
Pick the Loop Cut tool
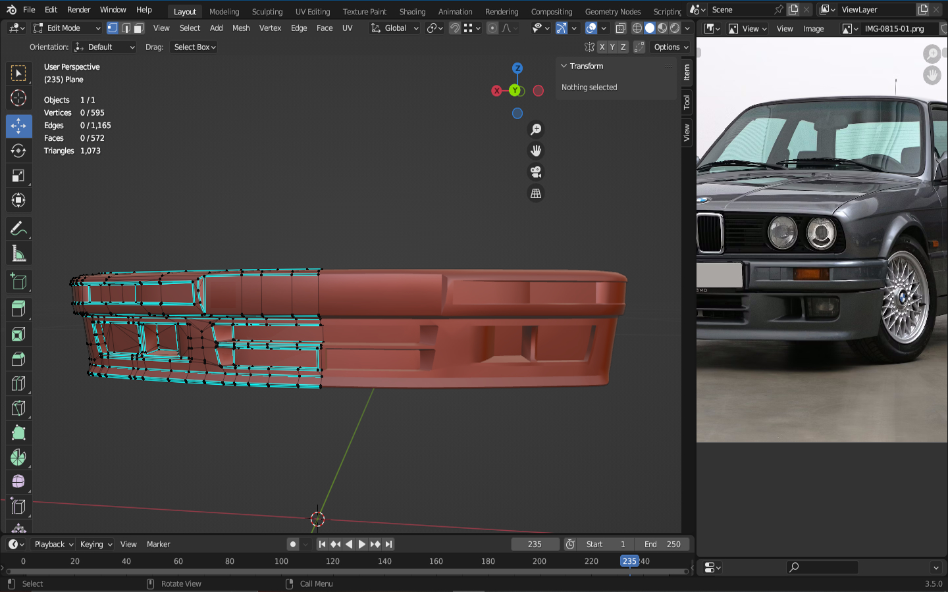click(x=18, y=383)
